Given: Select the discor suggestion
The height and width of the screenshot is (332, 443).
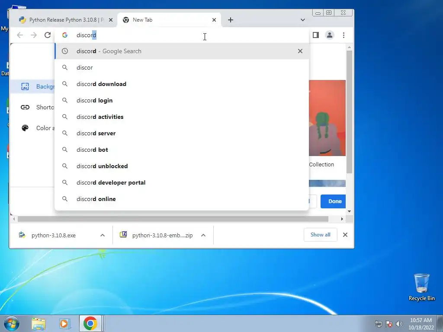Looking at the screenshot, I should (x=182, y=67).
